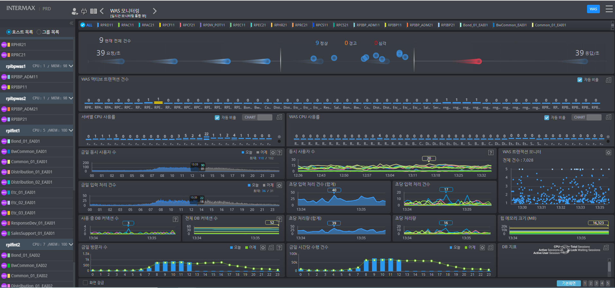Switch to screen page 3

596,283
